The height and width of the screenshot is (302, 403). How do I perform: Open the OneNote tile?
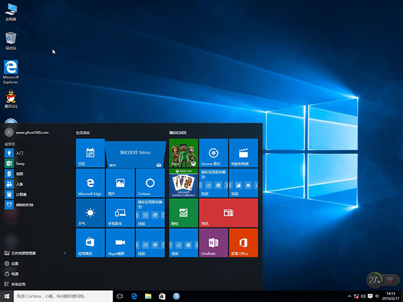[213, 242]
